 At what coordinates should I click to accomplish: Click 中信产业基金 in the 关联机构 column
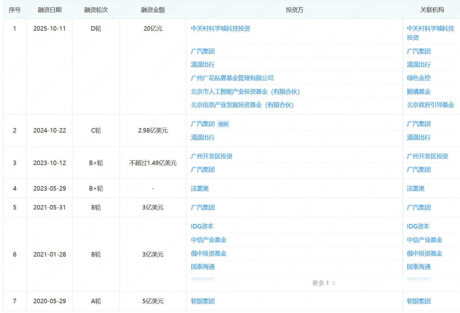click(424, 240)
